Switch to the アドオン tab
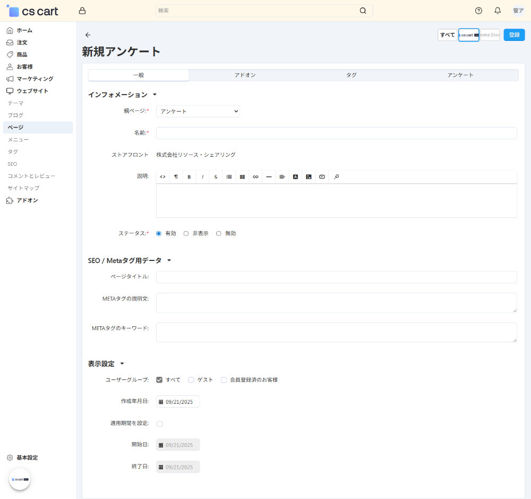Screen dimensions: 531x499 click(245, 75)
